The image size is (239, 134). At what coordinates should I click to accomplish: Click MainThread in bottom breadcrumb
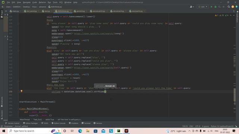25,120
